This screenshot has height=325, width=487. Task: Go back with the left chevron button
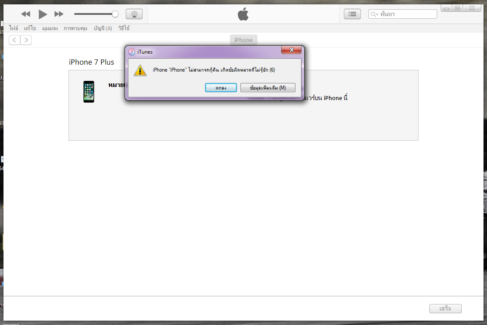(x=14, y=40)
